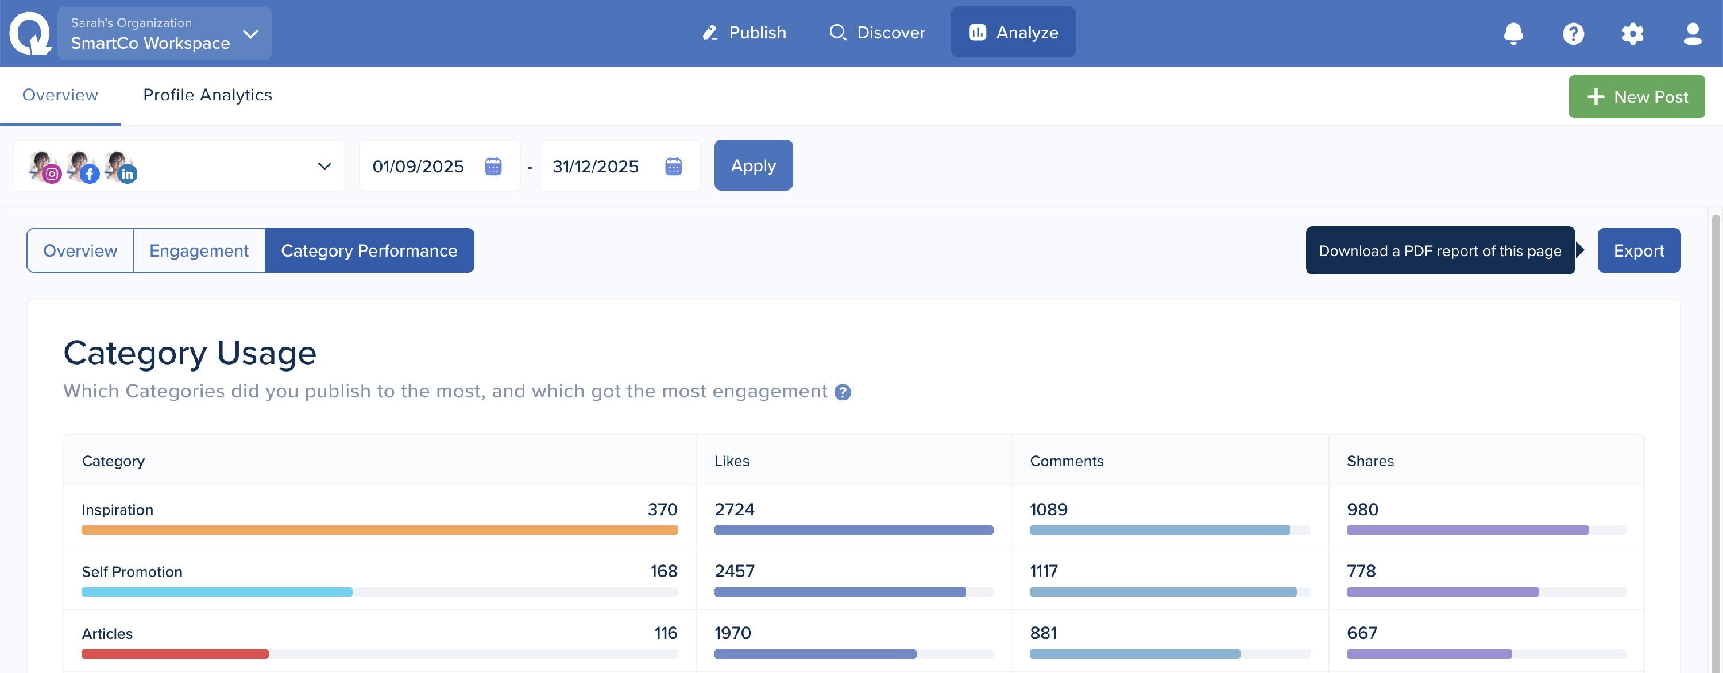The image size is (1723, 673).
Task: Open the settings gear icon
Action: [x=1632, y=33]
